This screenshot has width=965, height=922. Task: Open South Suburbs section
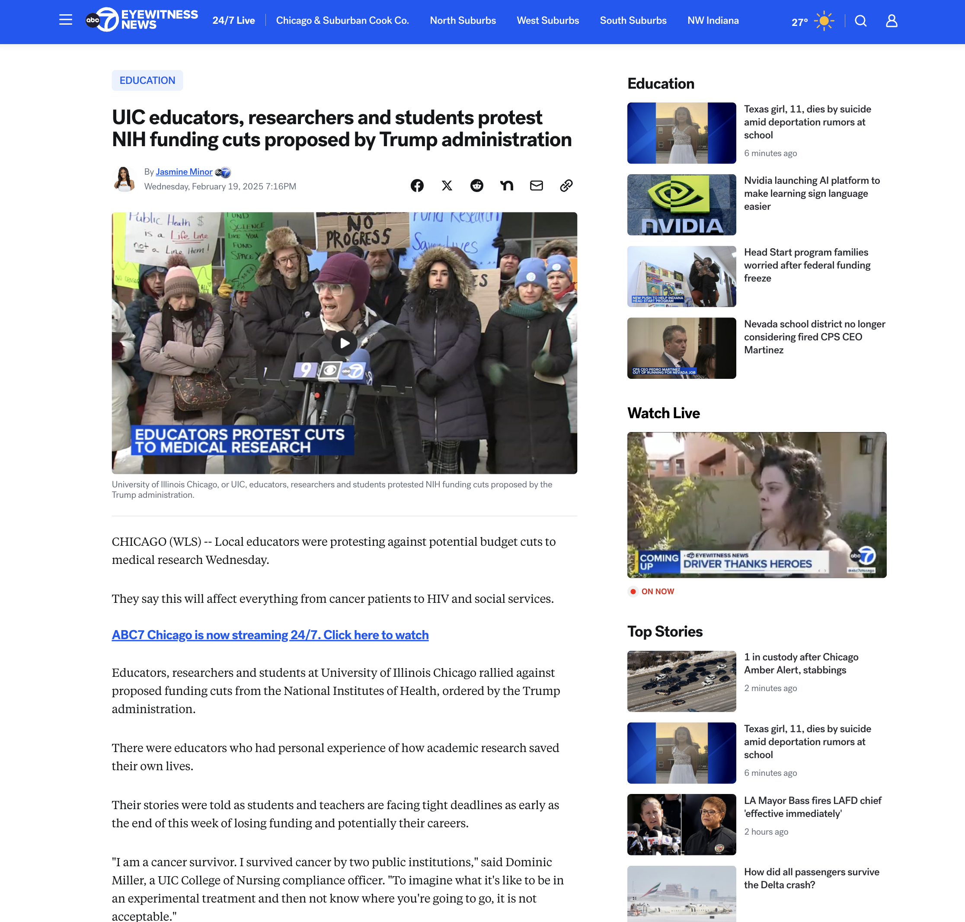tap(633, 21)
